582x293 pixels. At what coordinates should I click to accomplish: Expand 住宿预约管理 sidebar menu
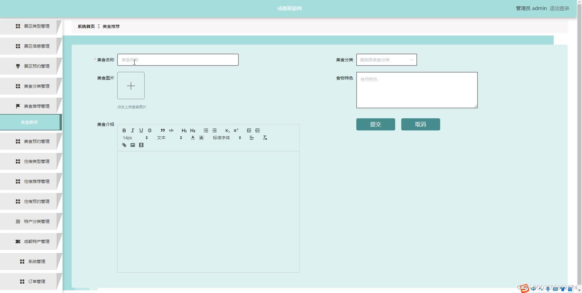[x=31, y=201]
